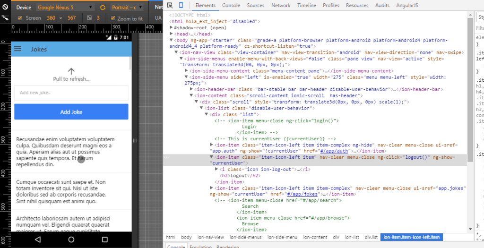Viewport: 484px width, 248px height.
Task: Open the Google Nexus 5 device dropdown
Action: (x=65, y=8)
